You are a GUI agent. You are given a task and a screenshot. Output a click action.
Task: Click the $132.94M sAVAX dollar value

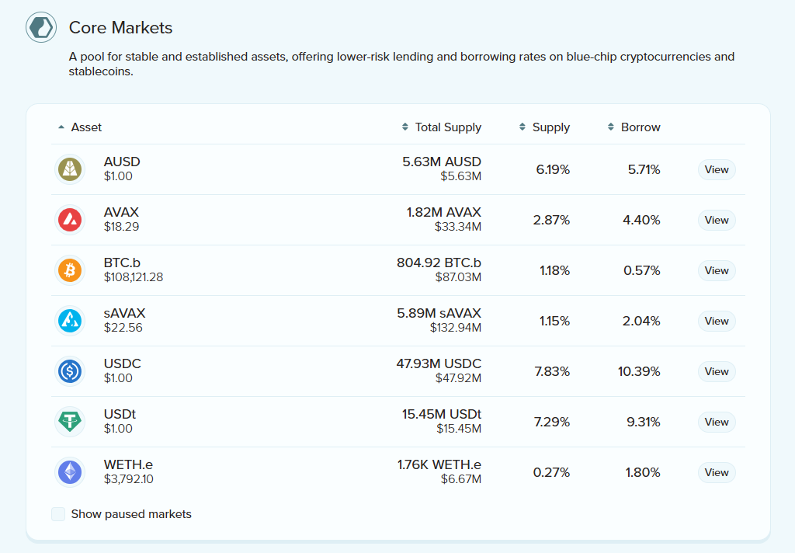pos(456,328)
